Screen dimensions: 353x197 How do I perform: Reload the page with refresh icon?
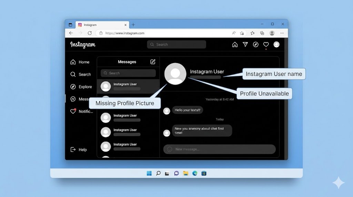click(90, 33)
